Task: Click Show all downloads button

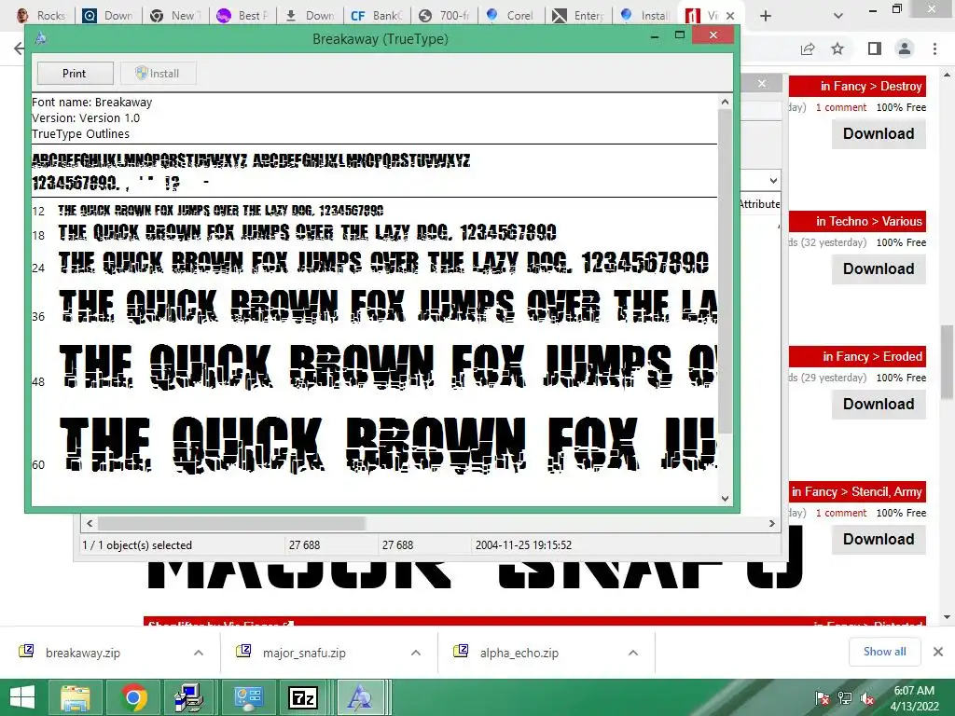Action: click(x=885, y=652)
